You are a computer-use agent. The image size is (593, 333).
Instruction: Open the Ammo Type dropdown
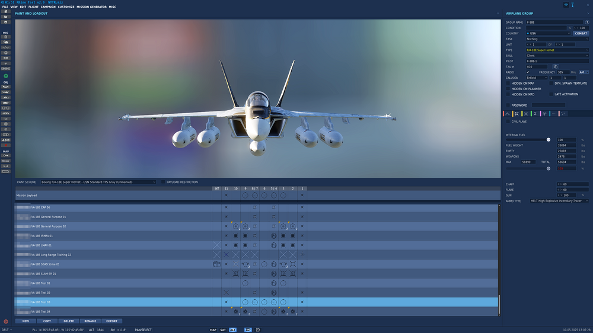559,201
